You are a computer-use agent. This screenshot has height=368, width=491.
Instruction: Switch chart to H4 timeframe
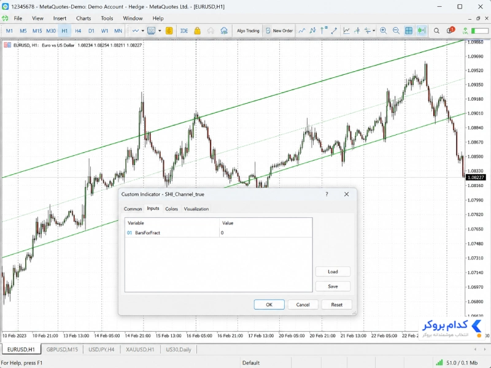pos(78,31)
